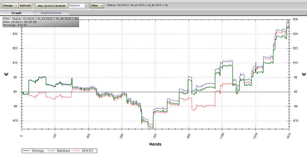Click the Hands x-axis title
This screenshot has width=307, height=154.
point(155,144)
